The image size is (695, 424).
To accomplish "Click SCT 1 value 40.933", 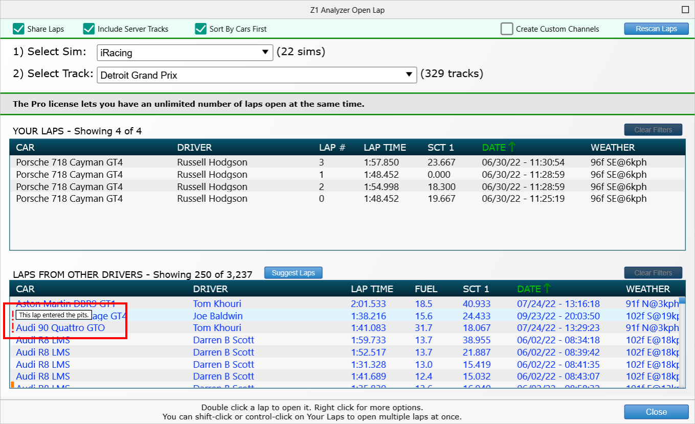I will click(x=477, y=304).
